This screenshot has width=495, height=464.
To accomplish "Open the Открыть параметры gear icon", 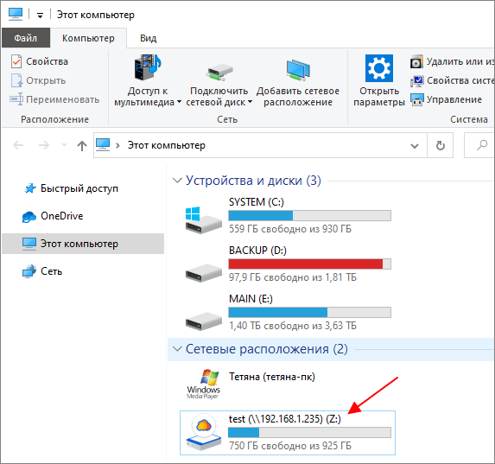I will click(x=379, y=68).
